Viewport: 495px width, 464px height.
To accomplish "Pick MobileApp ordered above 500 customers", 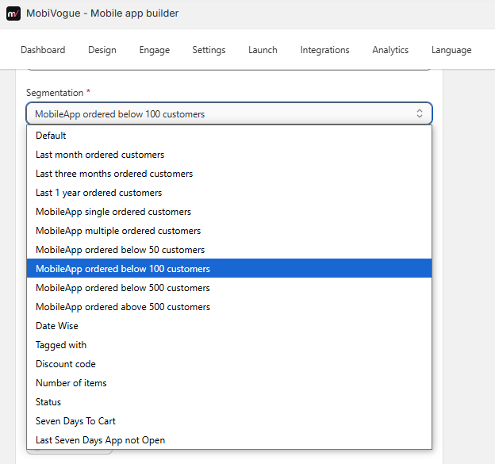I will pos(229,306).
